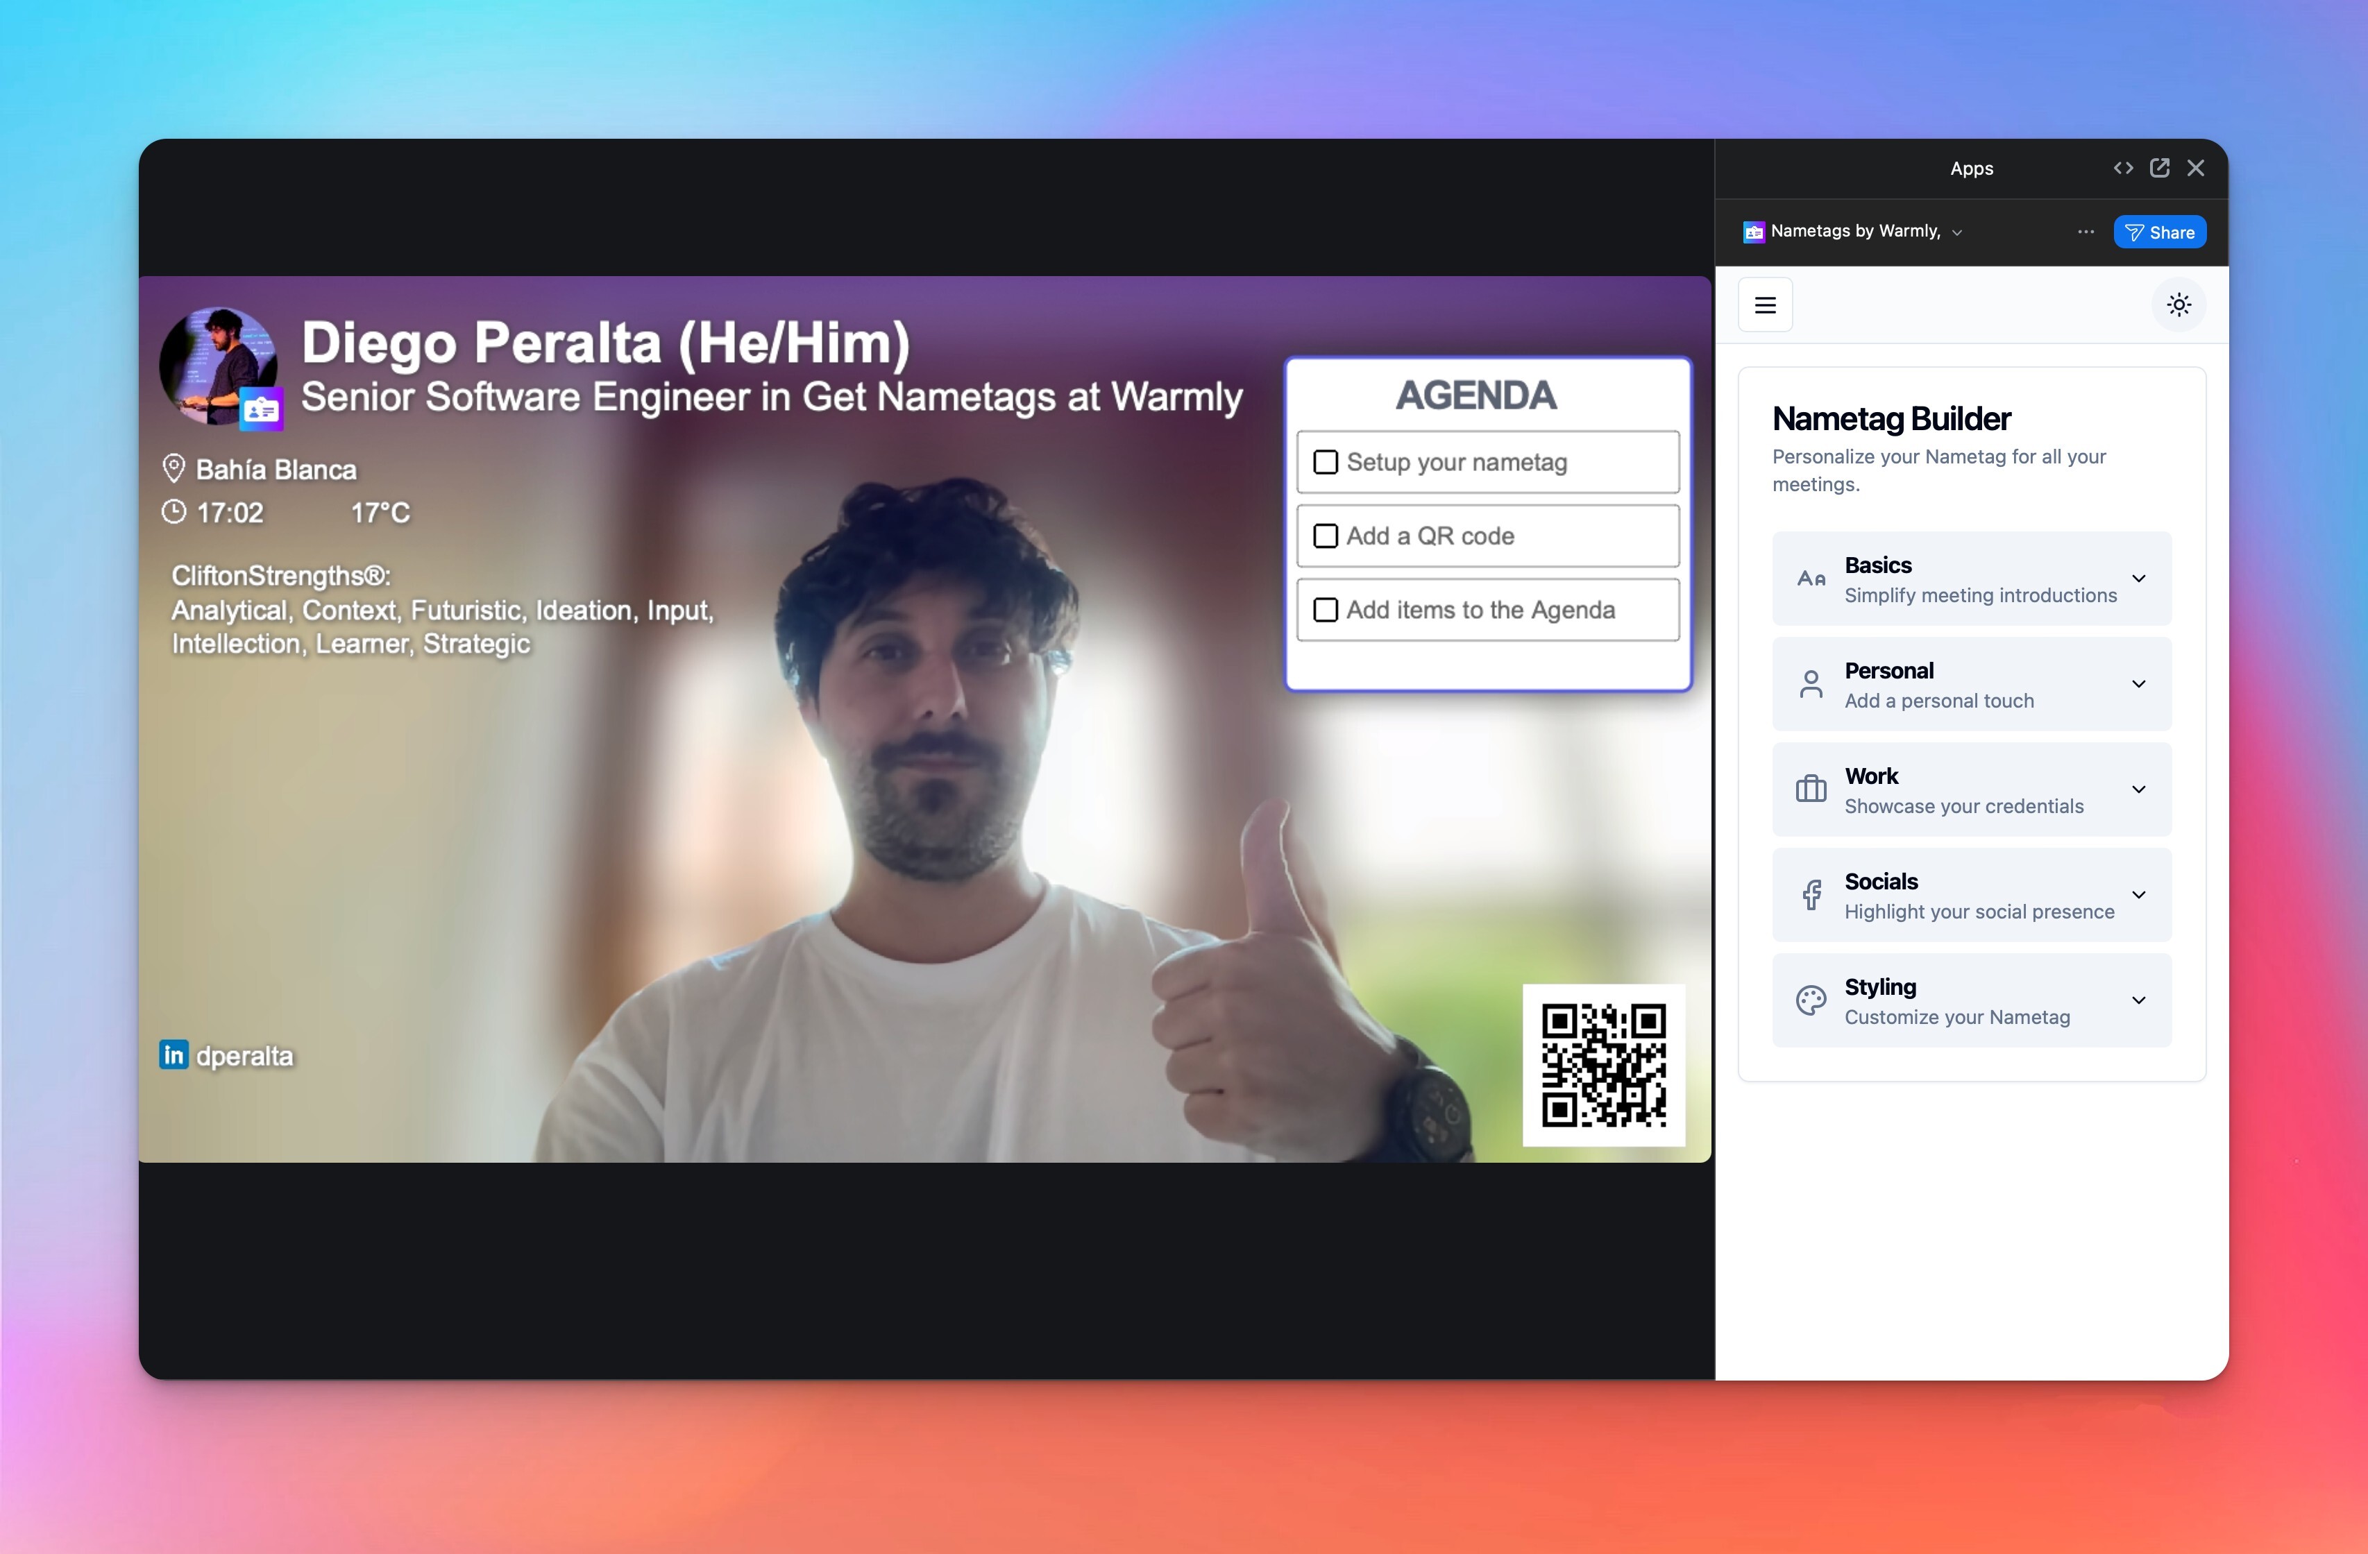Image resolution: width=2368 pixels, height=1554 pixels.
Task: Click the nametag badge on profile picture
Action: [262, 409]
